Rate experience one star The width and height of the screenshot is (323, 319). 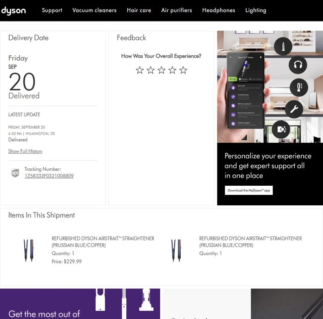pyautogui.click(x=140, y=70)
